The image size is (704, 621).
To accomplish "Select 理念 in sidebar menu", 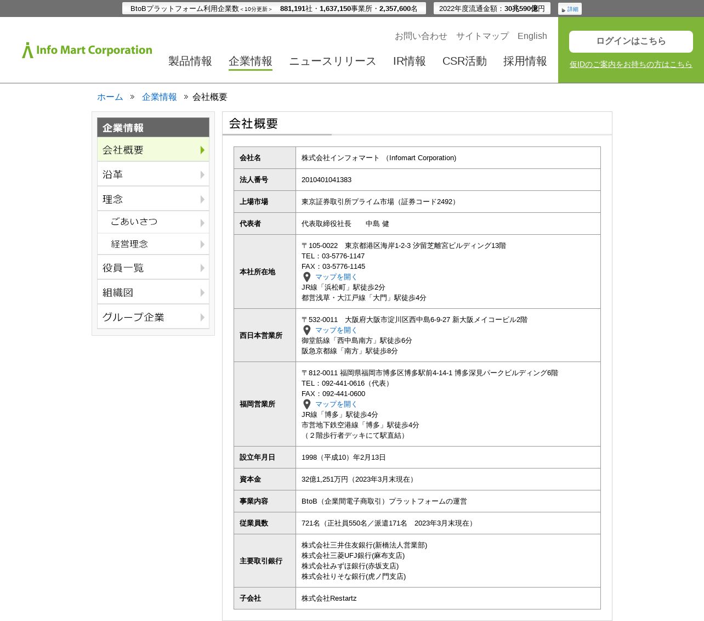I will (153, 199).
